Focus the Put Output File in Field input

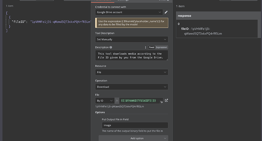[135, 125]
